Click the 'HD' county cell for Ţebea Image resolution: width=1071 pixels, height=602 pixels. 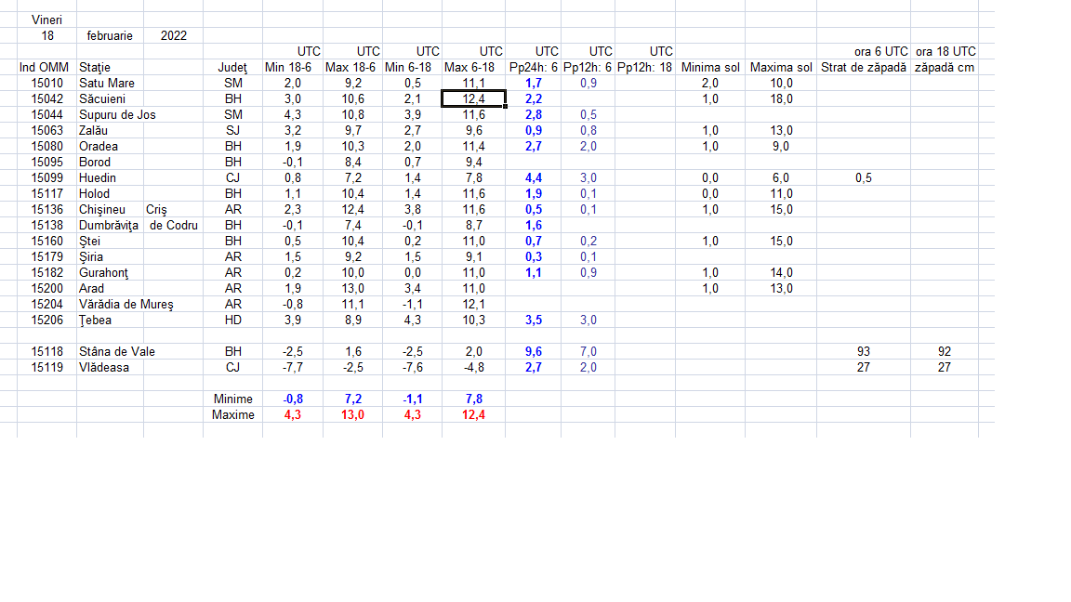[233, 320]
